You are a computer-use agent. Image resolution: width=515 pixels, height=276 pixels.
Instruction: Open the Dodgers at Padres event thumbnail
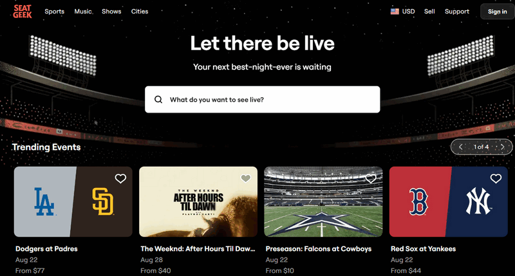(x=73, y=201)
